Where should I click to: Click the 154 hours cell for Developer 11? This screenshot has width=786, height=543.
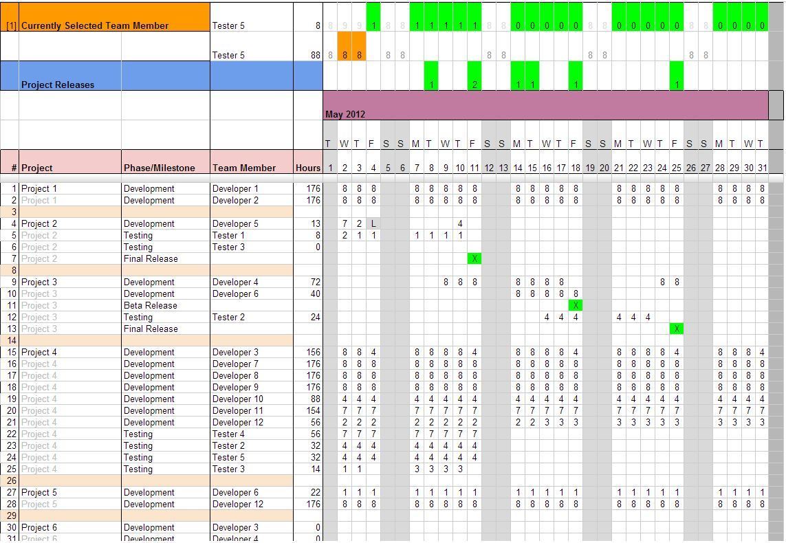click(307, 411)
